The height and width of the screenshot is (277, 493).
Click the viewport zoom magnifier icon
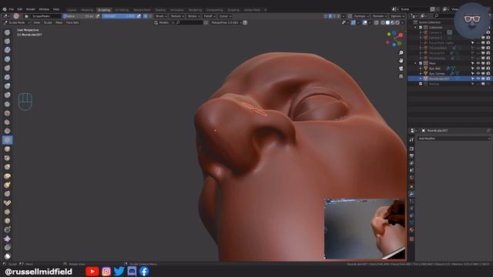(x=401, y=53)
